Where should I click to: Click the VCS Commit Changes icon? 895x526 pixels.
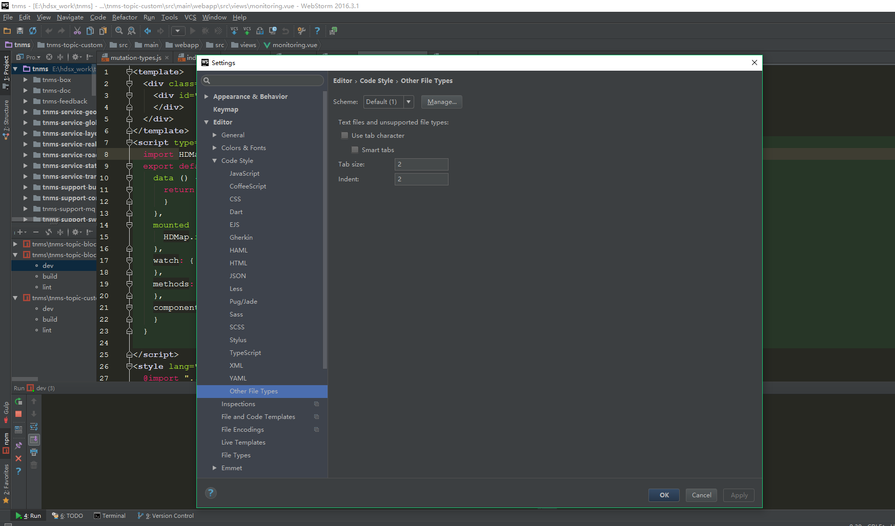[x=247, y=31]
